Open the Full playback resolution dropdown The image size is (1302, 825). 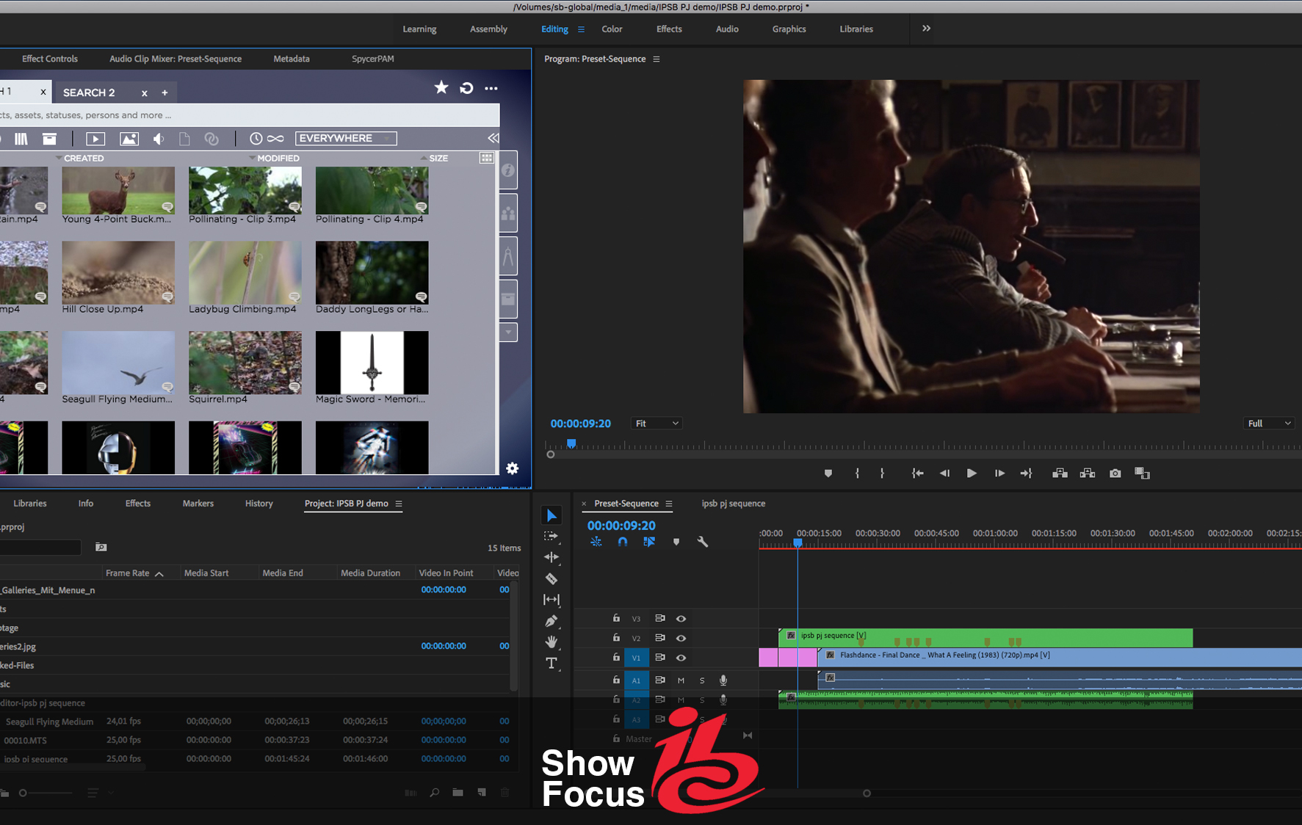(1270, 424)
